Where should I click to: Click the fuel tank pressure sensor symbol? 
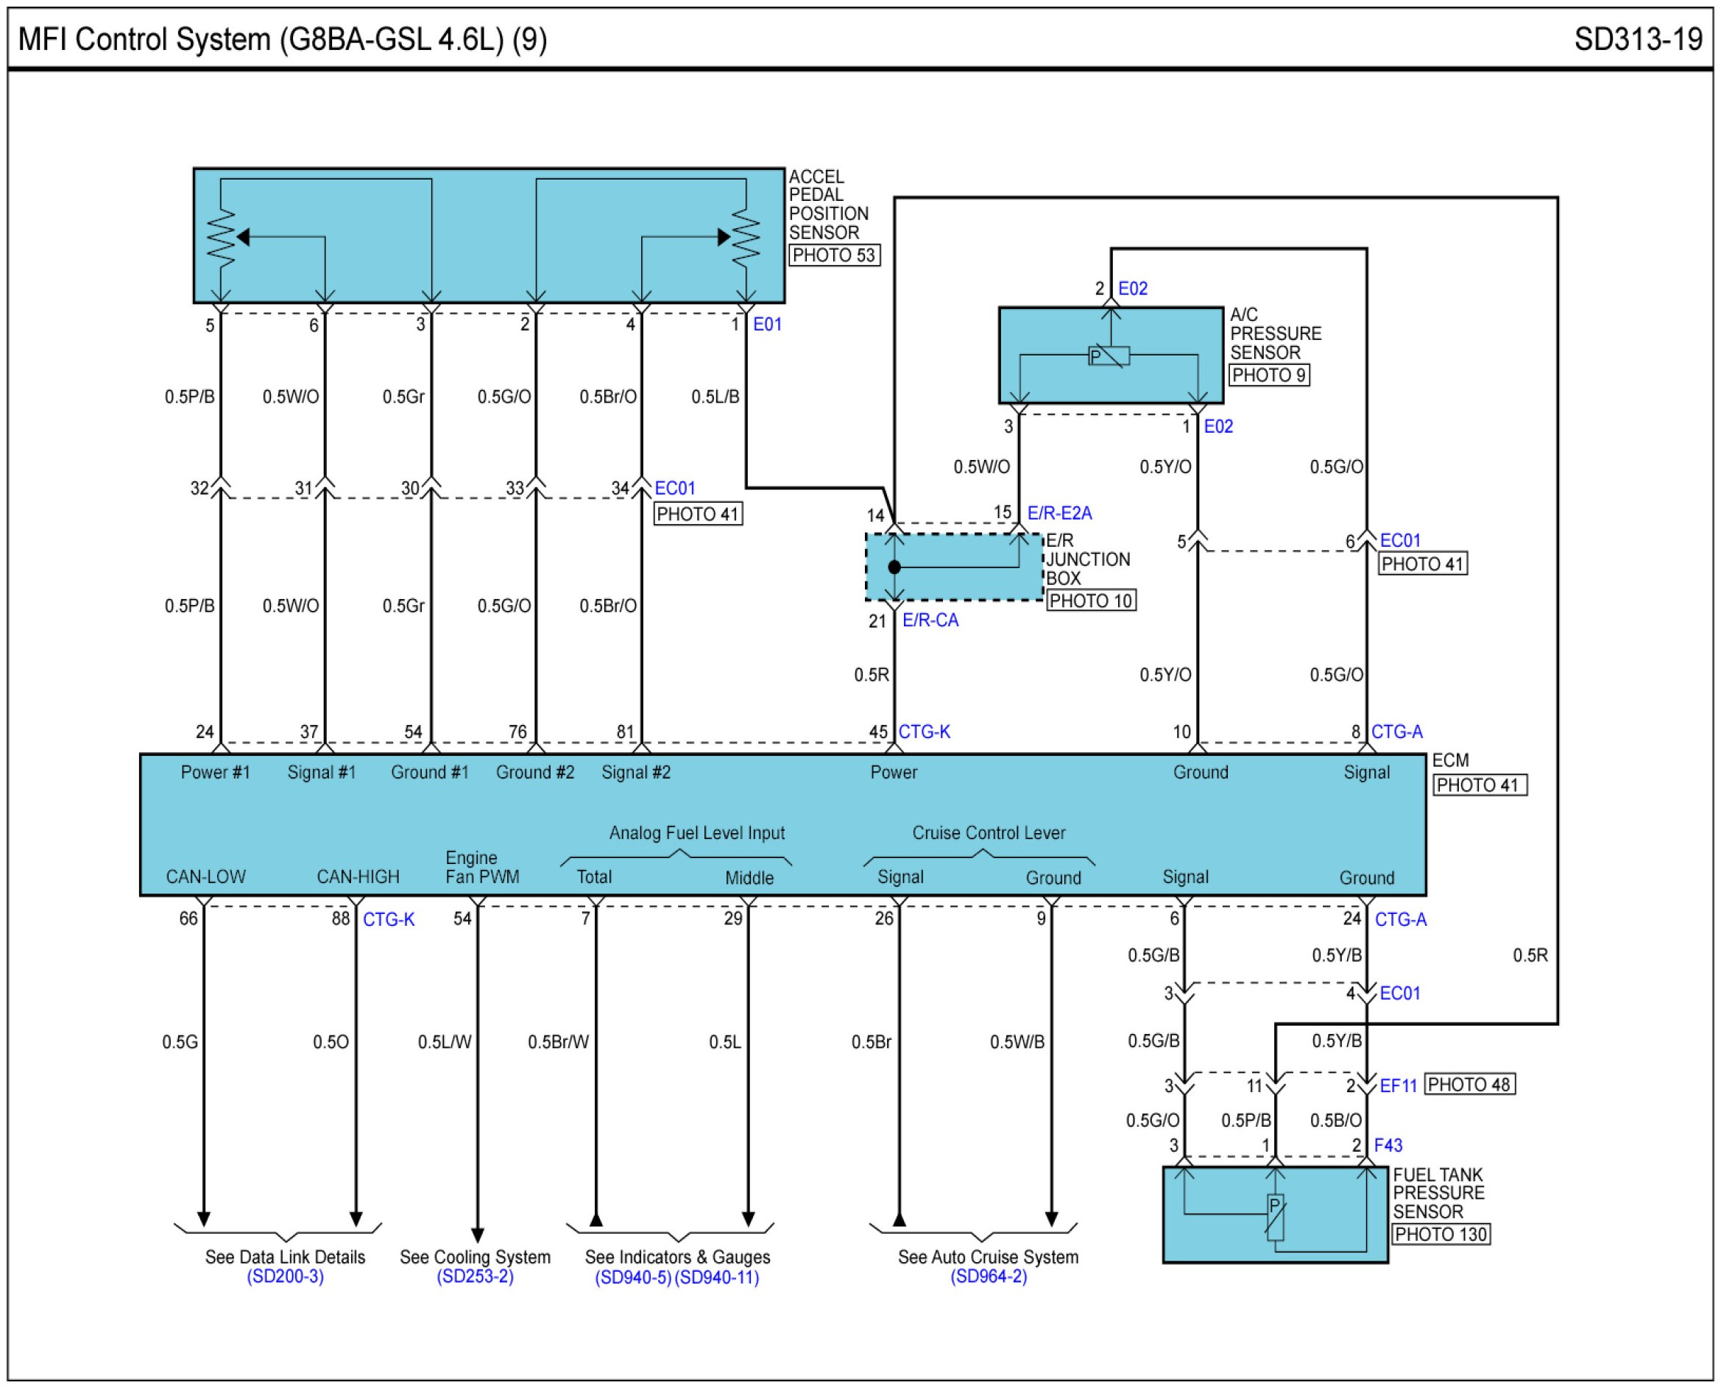point(1276,1217)
